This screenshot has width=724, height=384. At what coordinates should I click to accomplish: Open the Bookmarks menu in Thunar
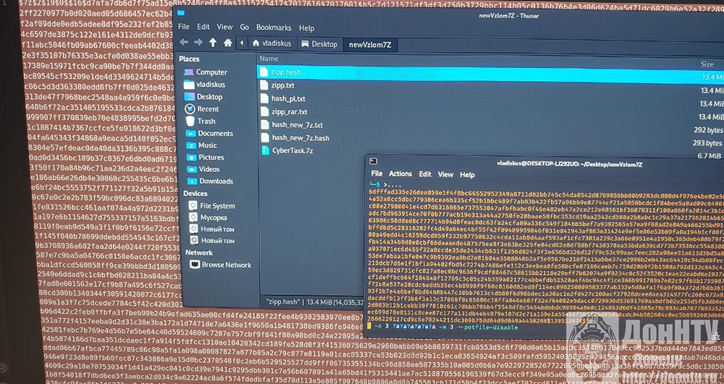274,27
